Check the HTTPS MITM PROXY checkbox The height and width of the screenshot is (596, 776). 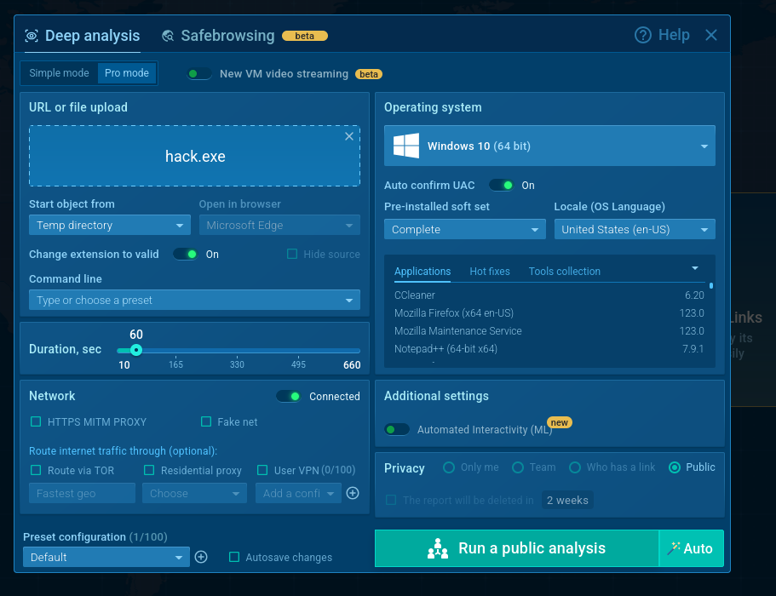tap(36, 421)
